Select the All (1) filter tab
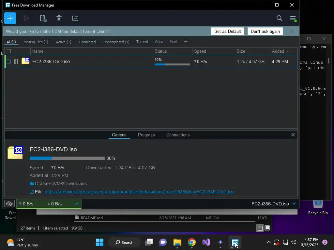The width and height of the screenshot is (334, 250). point(11,42)
